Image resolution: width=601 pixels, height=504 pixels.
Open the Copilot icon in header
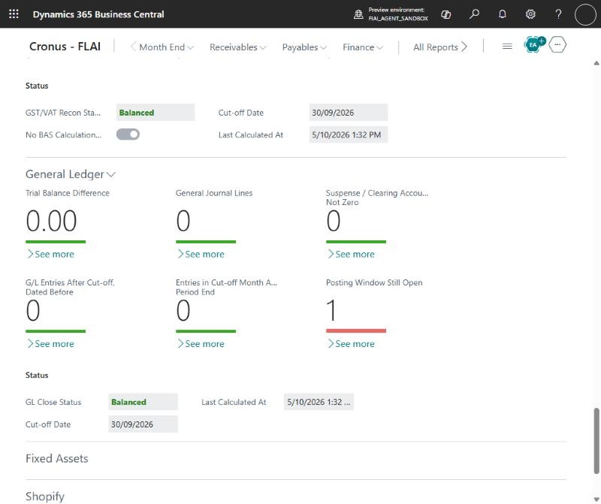tap(445, 14)
